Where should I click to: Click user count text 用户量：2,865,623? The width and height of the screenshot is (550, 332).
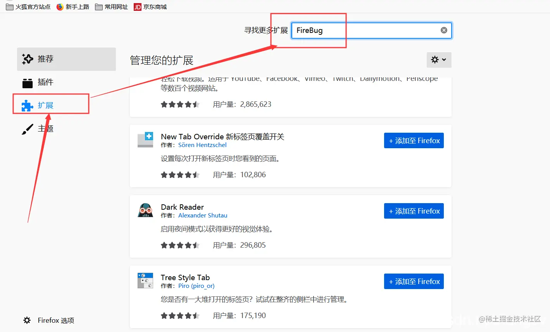point(242,104)
